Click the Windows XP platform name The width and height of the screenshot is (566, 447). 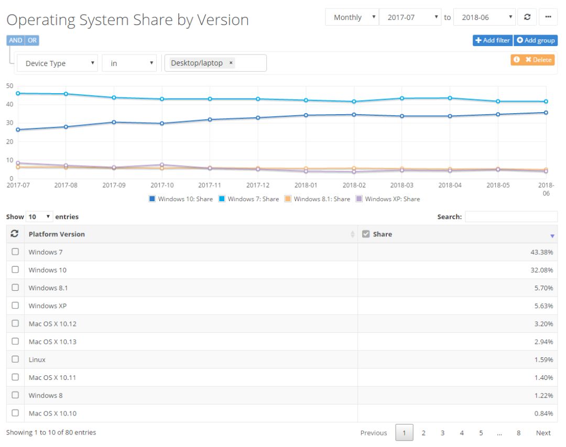click(48, 306)
